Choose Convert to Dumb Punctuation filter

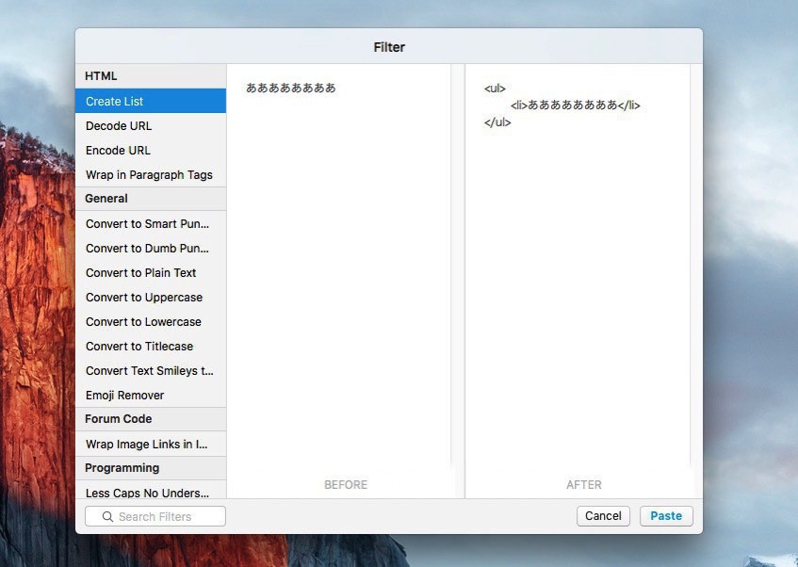tap(151, 248)
